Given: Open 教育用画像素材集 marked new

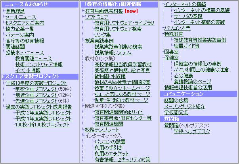Looking at the screenshot, I should tap(104, 11).
